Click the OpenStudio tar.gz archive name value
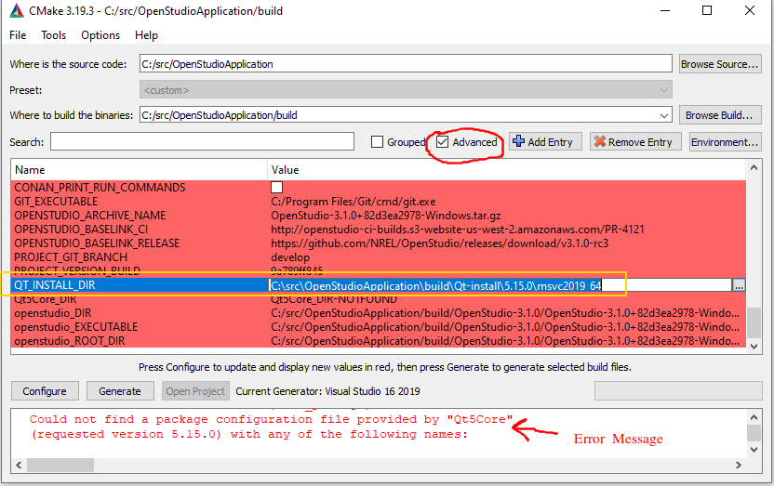 [x=386, y=216]
